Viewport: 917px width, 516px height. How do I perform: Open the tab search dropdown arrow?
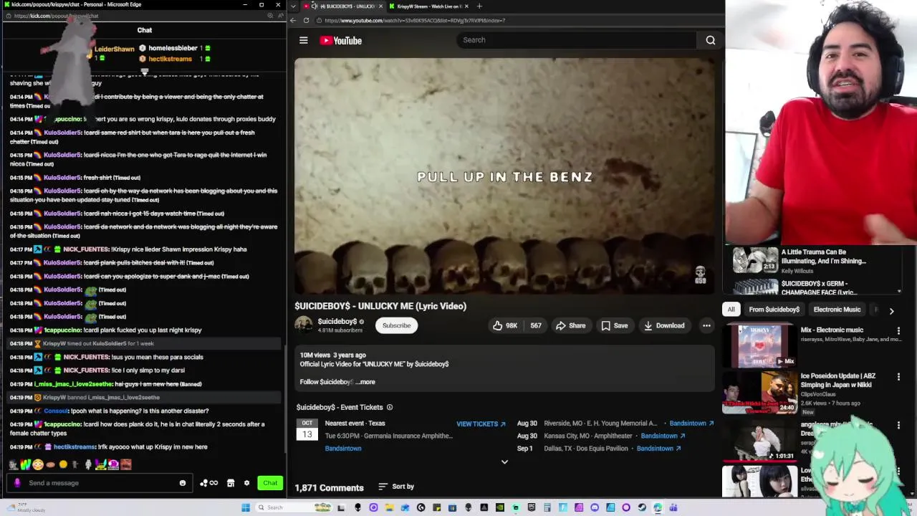click(x=293, y=6)
